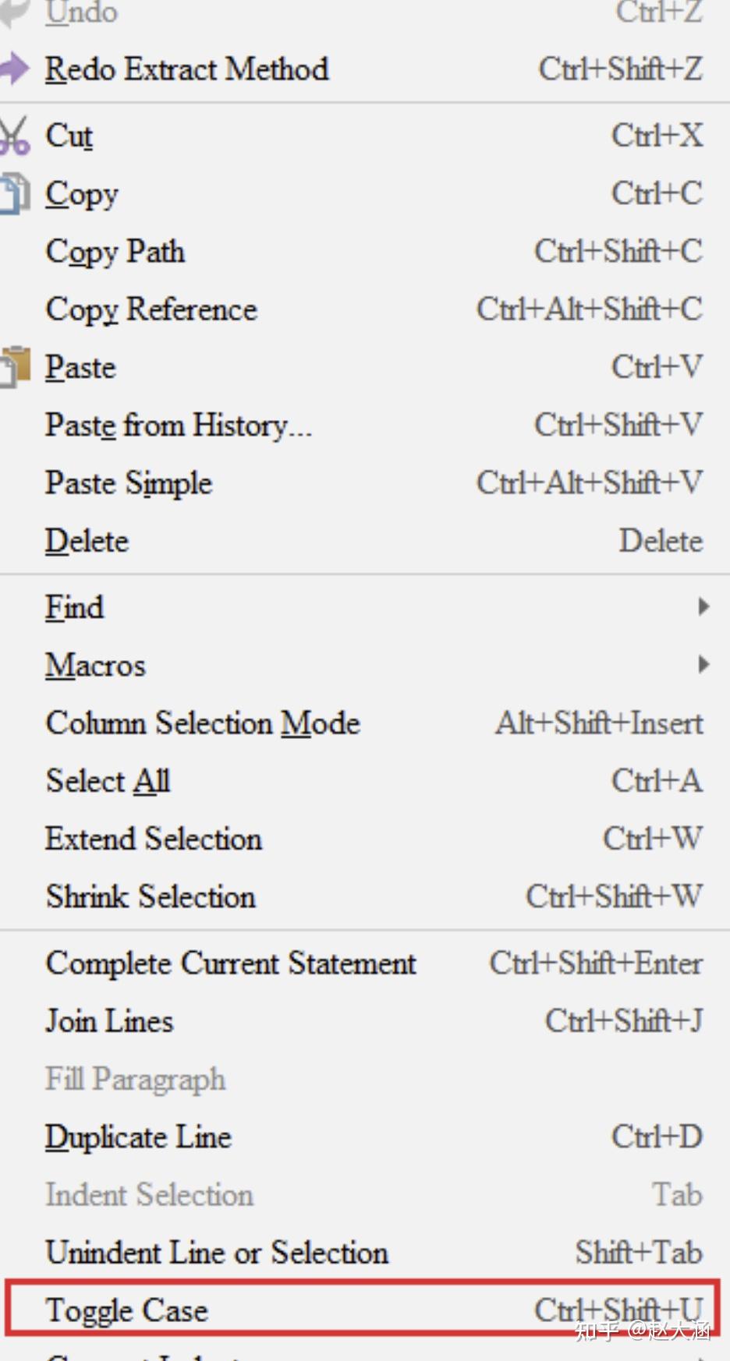The width and height of the screenshot is (730, 1361).
Task: Toggle Column Selection Mode
Action: pos(203,723)
